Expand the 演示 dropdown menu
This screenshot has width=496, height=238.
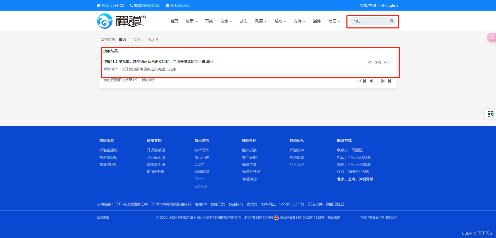click(x=191, y=21)
